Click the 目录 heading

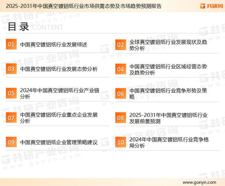tap(18, 27)
